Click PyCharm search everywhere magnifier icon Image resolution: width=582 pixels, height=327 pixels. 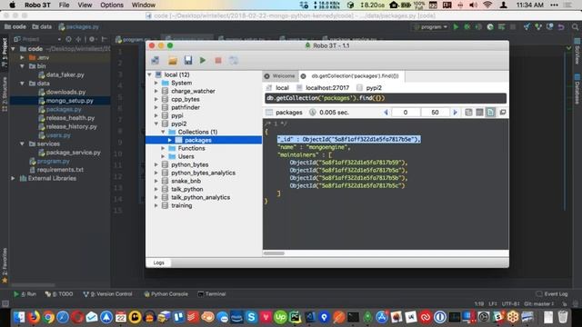[575, 27]
